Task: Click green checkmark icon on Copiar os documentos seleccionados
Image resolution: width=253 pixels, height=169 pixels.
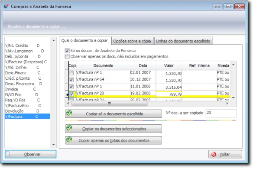Action: pos(69,128)
